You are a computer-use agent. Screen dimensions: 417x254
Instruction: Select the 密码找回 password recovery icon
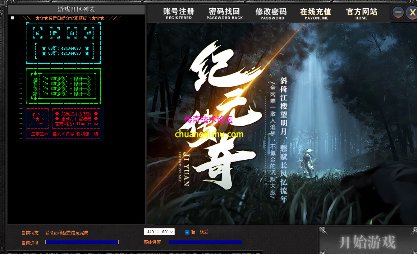click(x=225, y=12)
